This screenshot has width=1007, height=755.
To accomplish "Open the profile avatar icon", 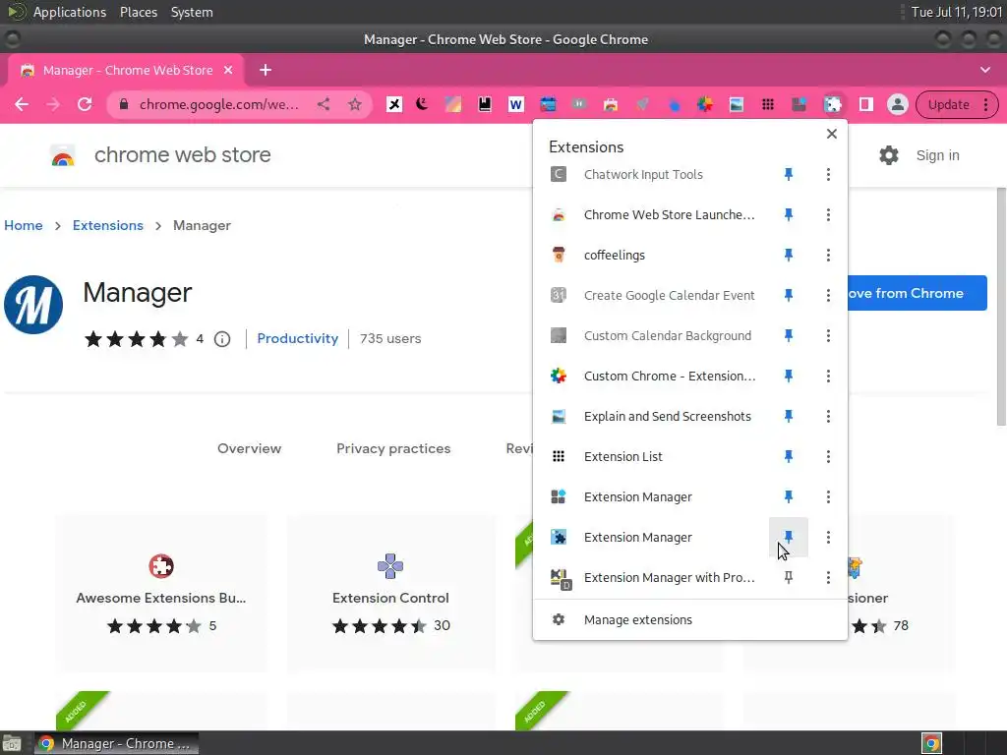I will 897,104.
